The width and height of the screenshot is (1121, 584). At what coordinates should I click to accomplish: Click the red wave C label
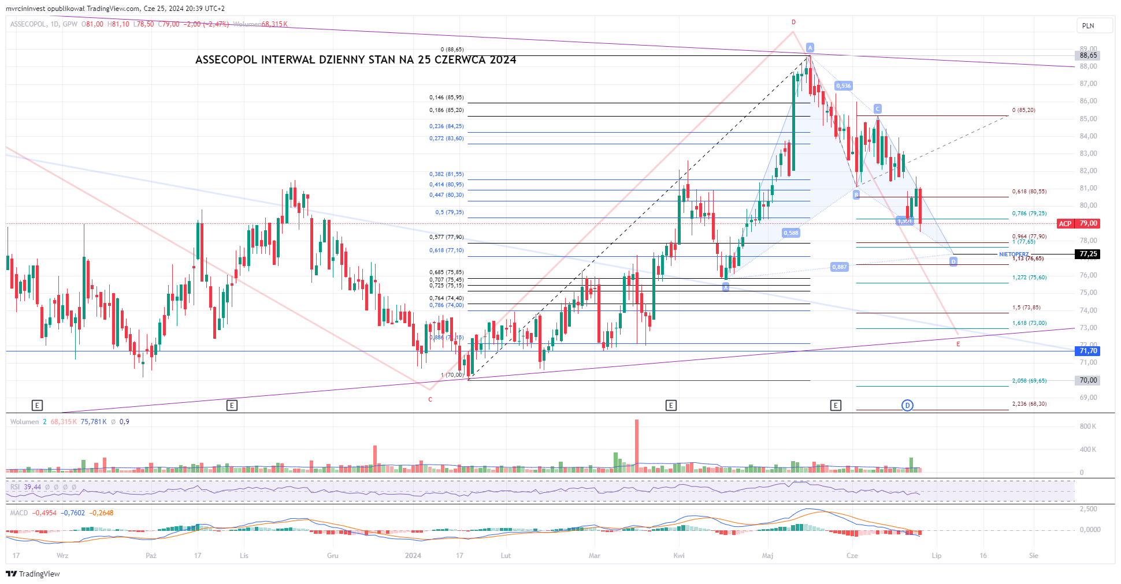click(x=430, y=399)
